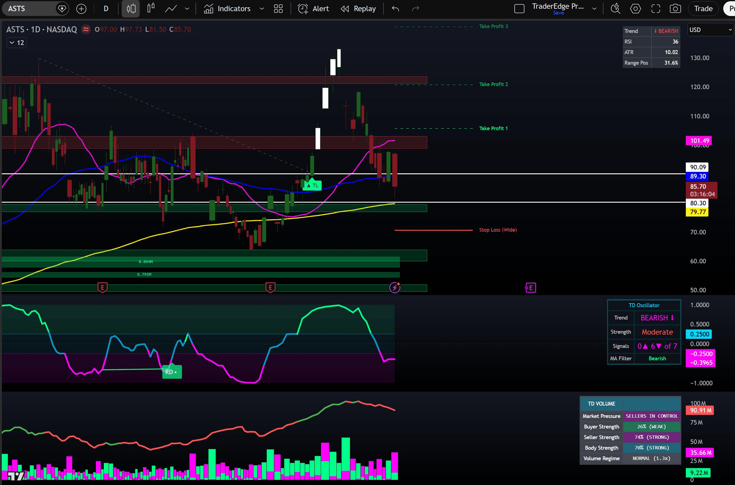735x485 pixels.
Task: Click the Trade button
Action: coord(703,9)
